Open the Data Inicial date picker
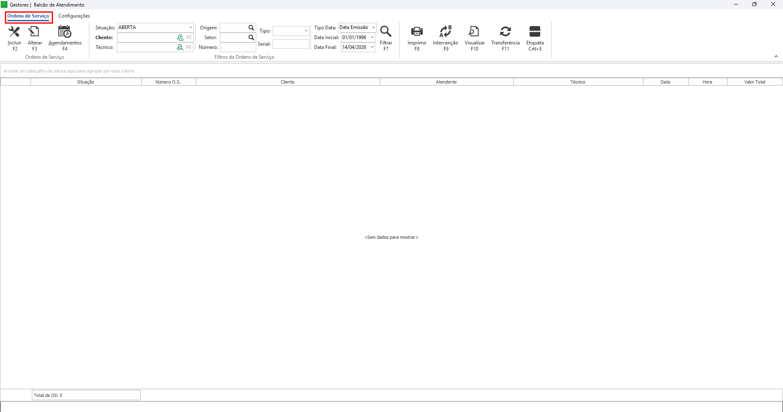 372,37
